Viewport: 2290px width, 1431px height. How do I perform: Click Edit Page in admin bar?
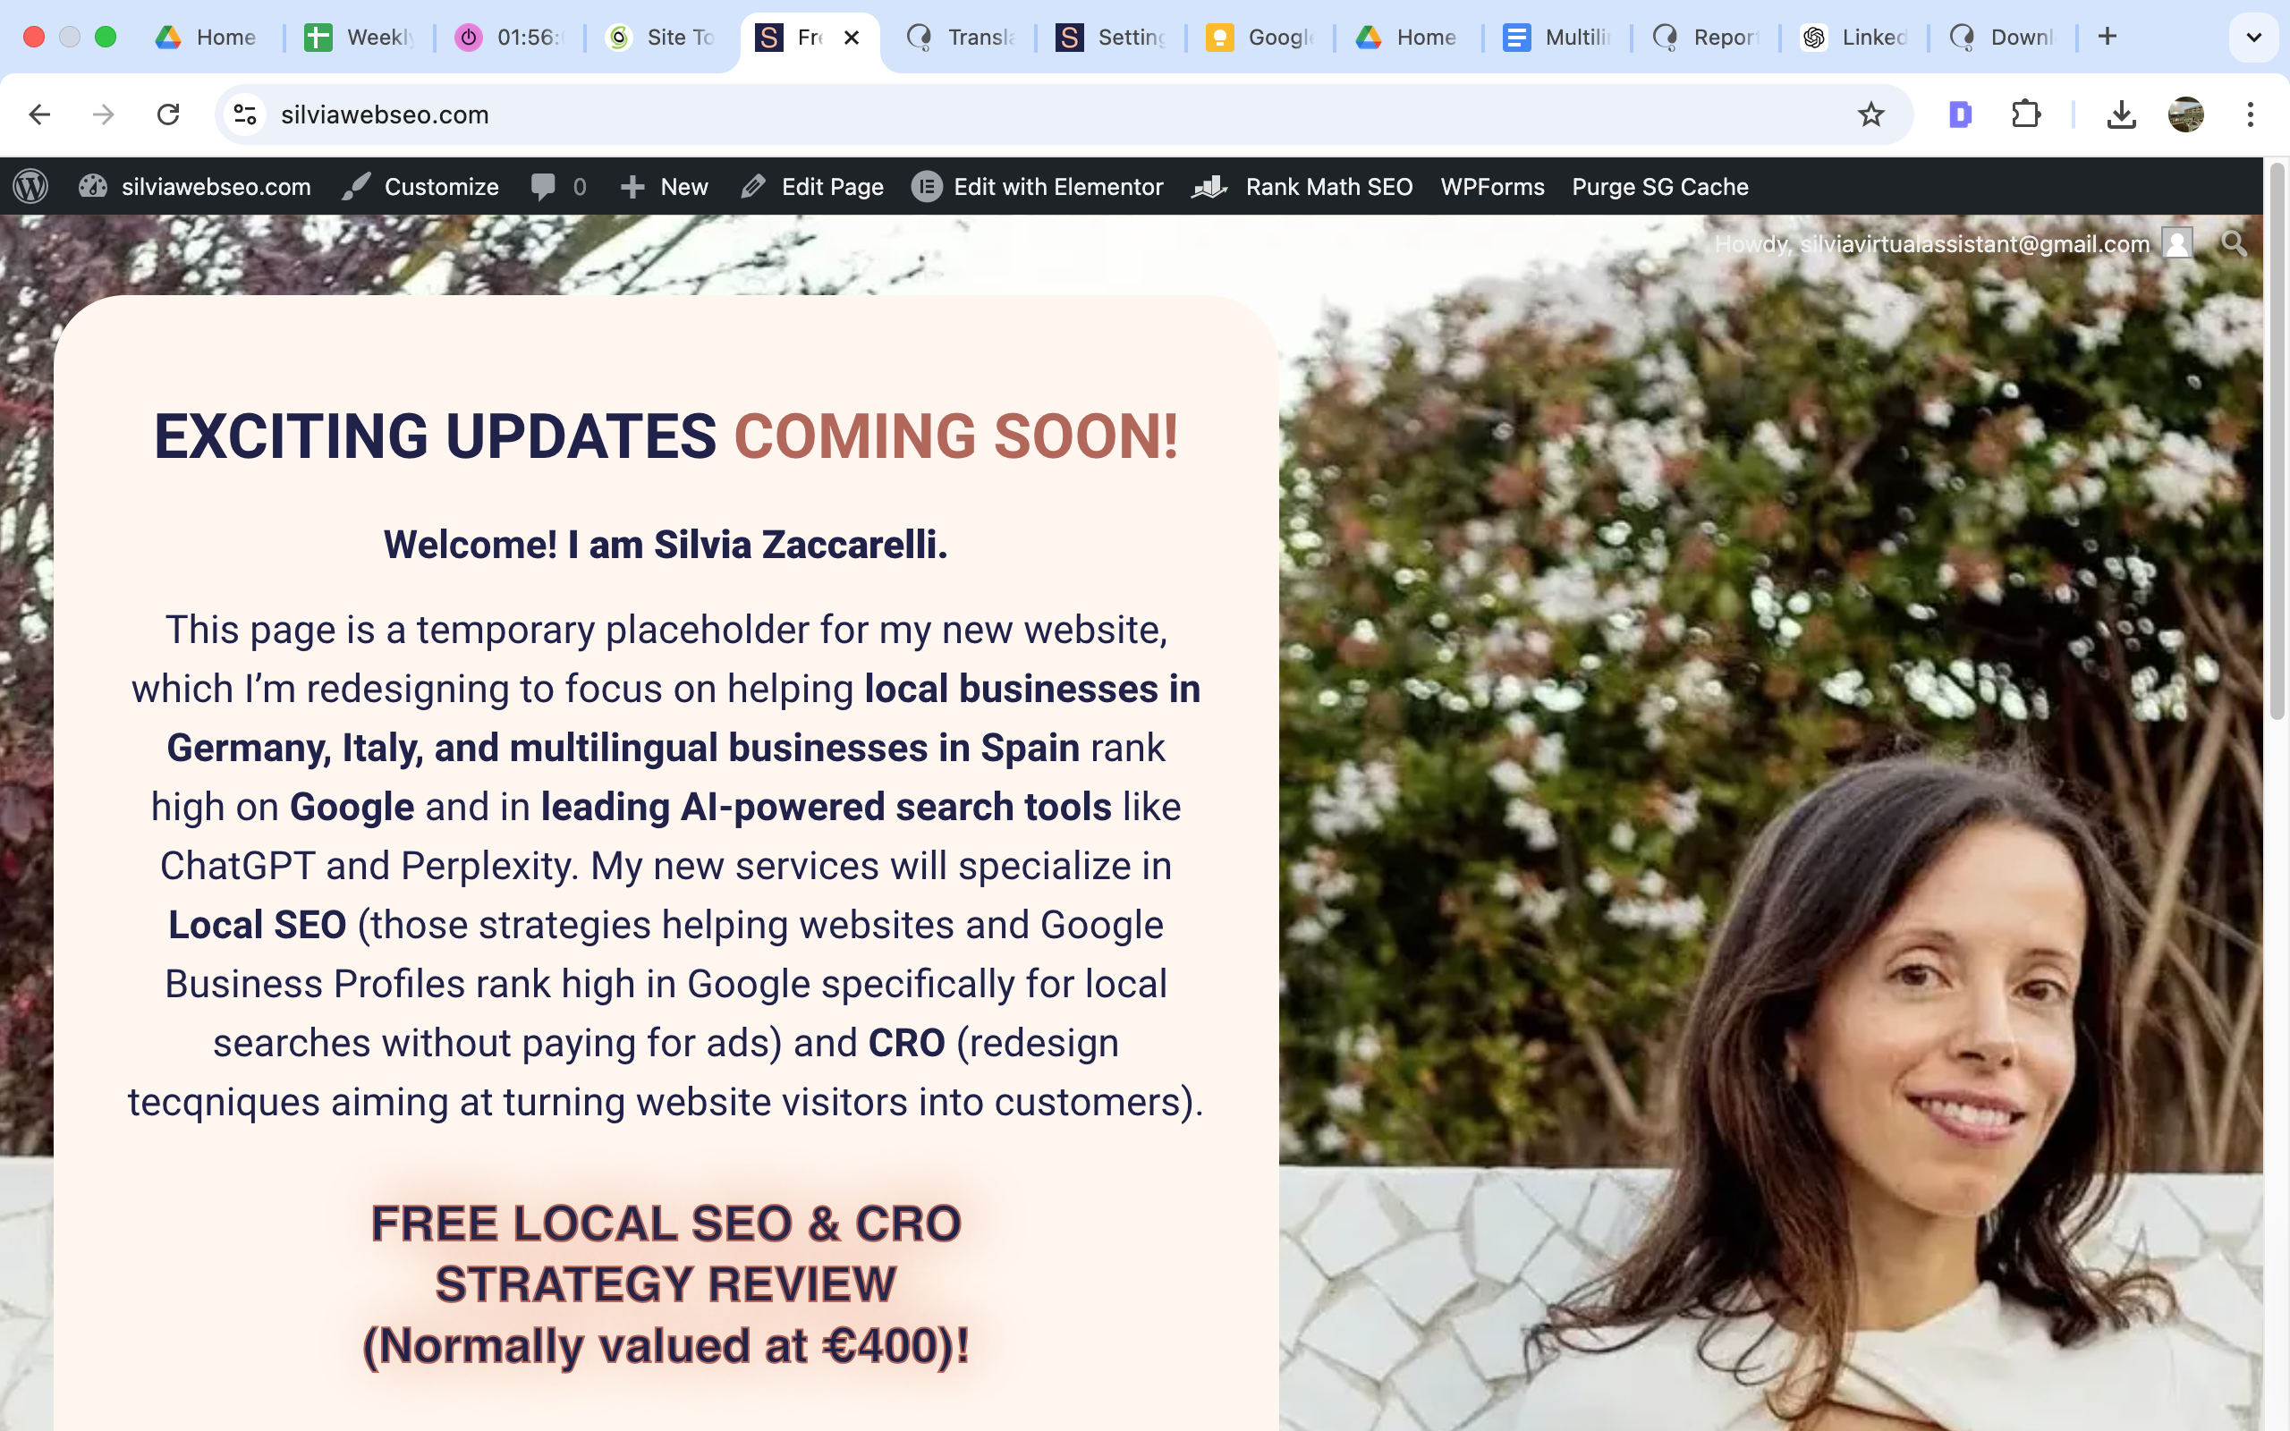[812, 186]
